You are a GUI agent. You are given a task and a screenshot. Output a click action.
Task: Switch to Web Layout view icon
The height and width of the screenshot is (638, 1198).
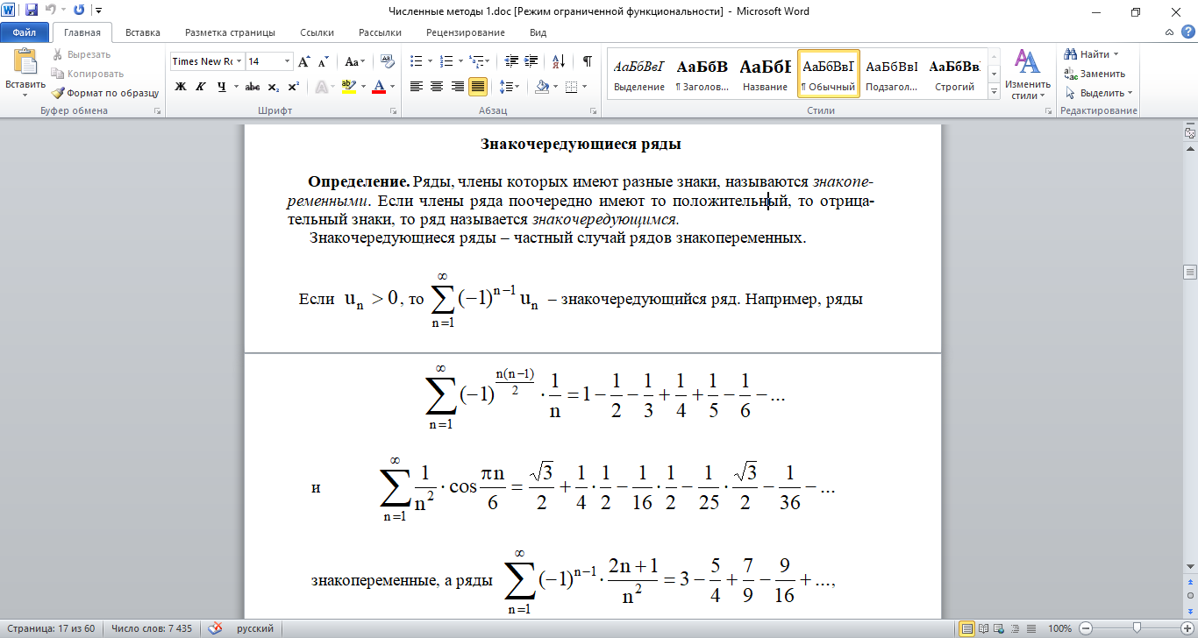coord(1001,628)
